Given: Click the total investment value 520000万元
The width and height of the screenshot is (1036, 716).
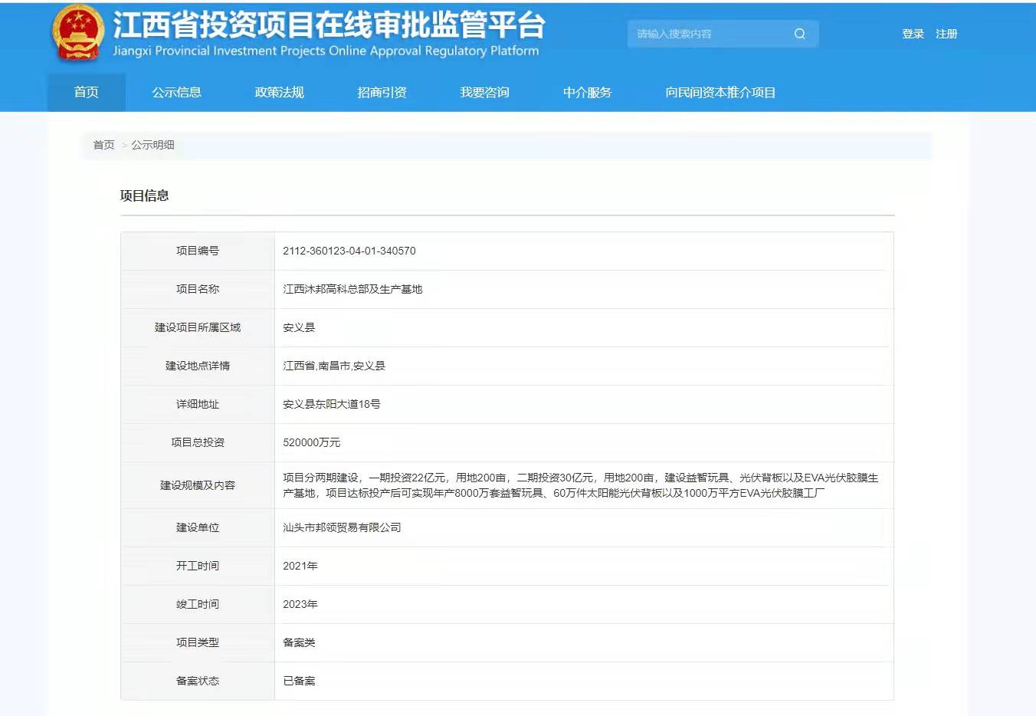Looking at the screenshot, I should [x=311, y=442].
